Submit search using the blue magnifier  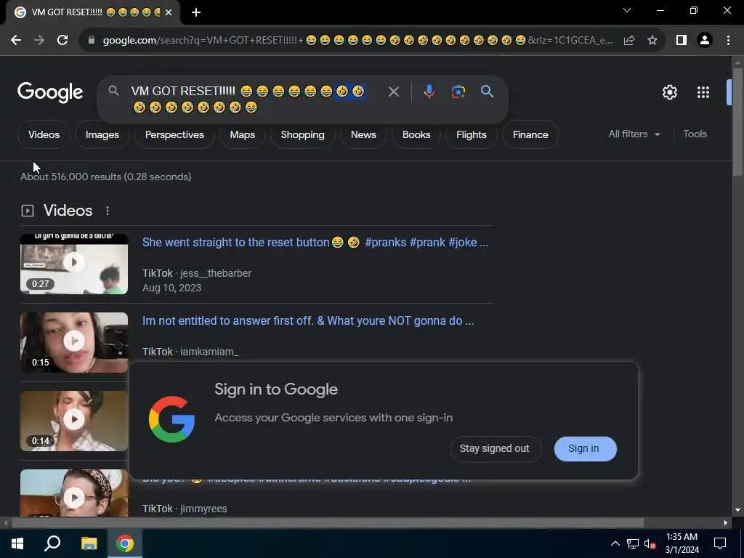pyautogui.click(x=488, y=92)
